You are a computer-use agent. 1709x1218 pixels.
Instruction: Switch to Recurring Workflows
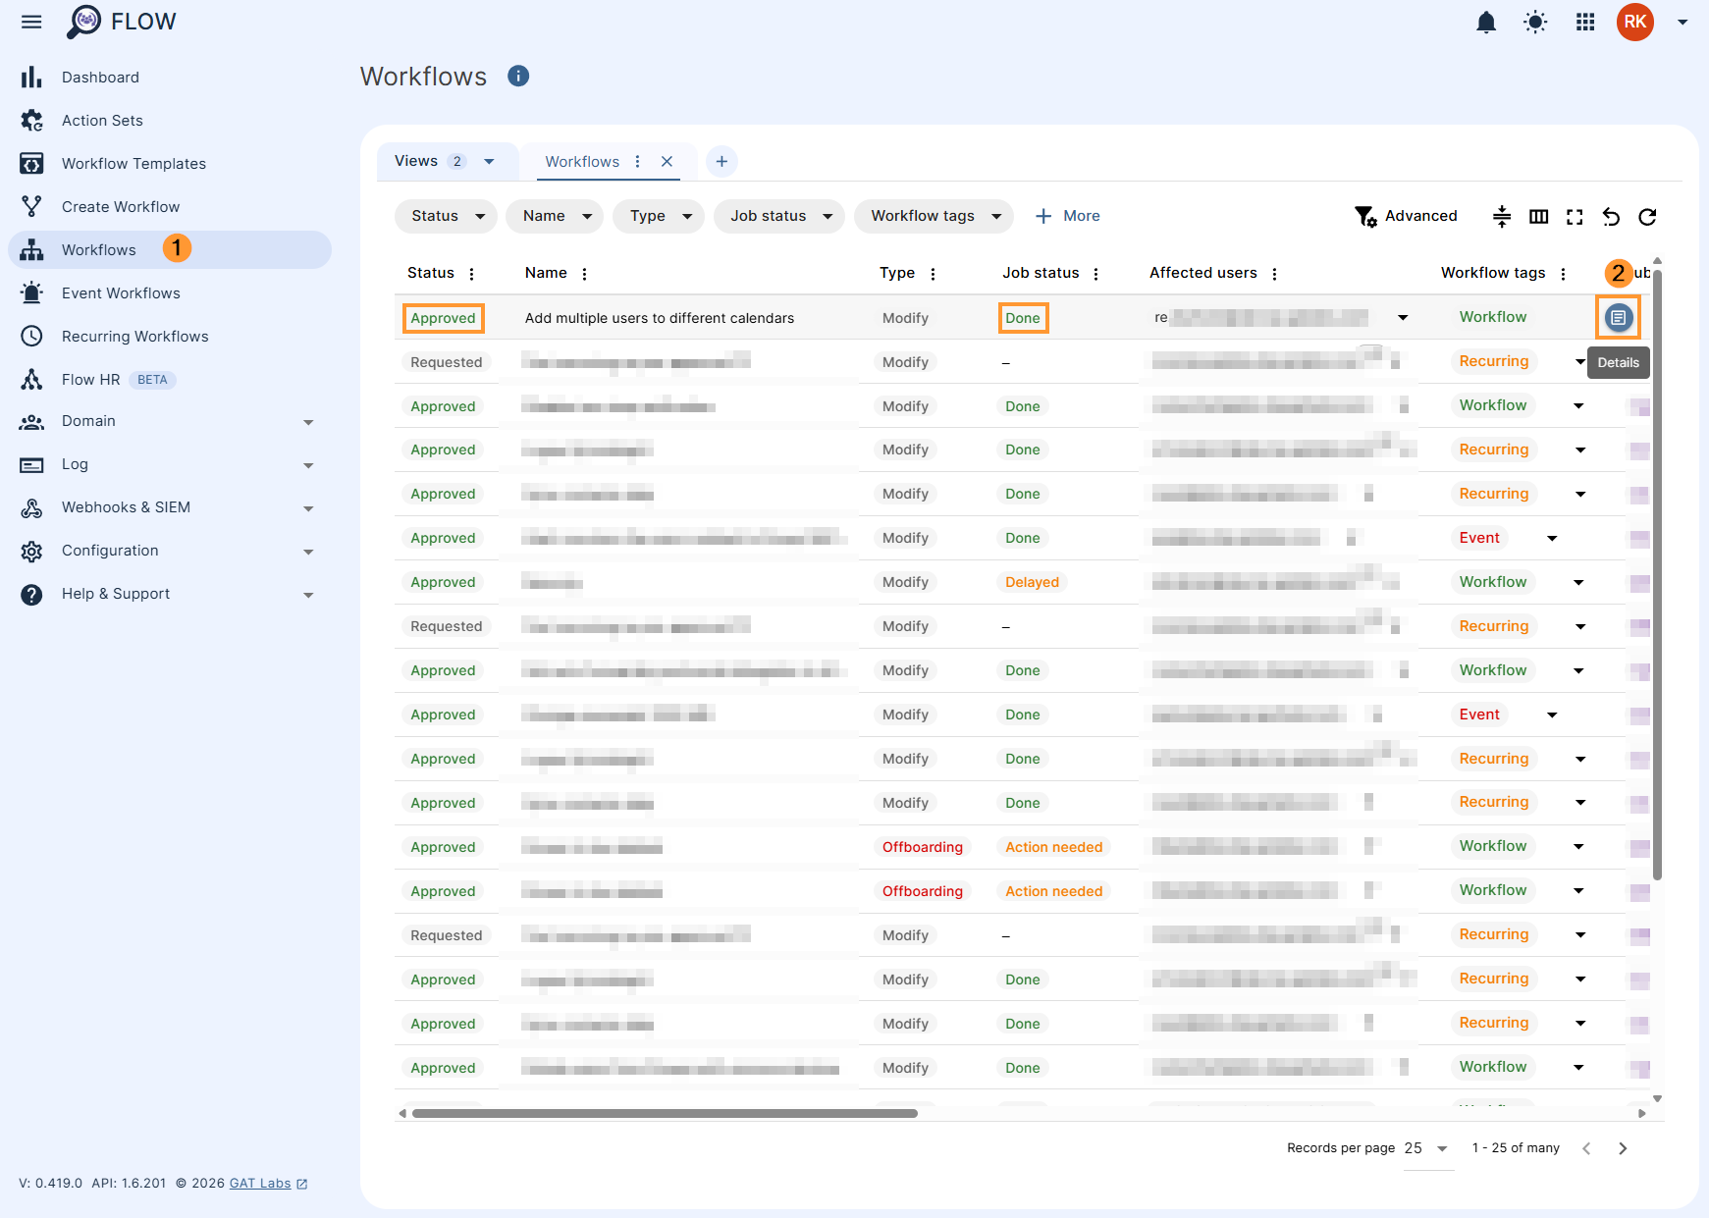point(134,336)
